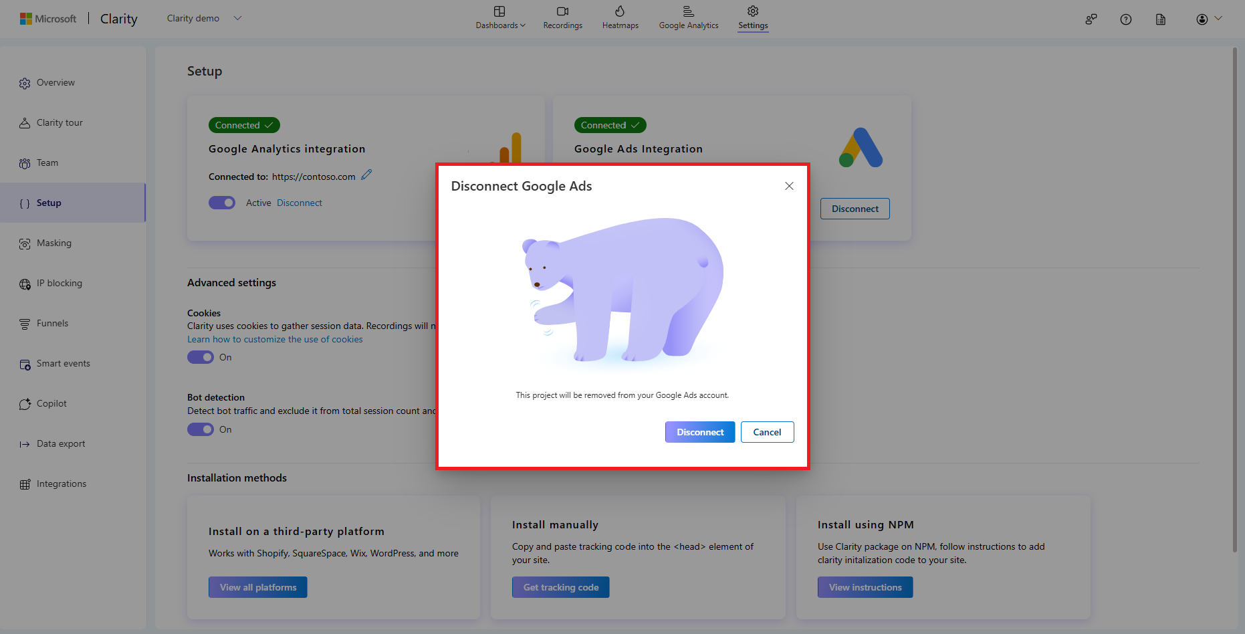
Task: Click the feedback icon in the top bar
Action: point(1091,19)
